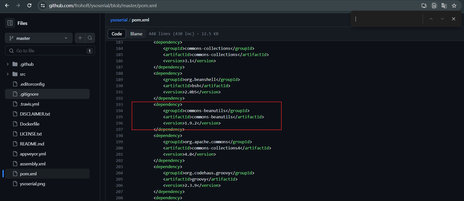
Task: Open the ysoserial breadcrumb link
Action: [119, 20]
